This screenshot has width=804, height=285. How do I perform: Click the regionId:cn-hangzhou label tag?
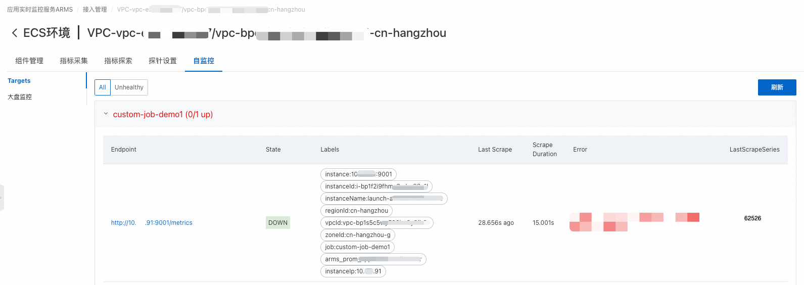[356, 211]
